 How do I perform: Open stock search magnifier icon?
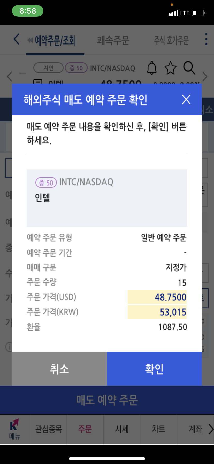click(x=189, y=68)
